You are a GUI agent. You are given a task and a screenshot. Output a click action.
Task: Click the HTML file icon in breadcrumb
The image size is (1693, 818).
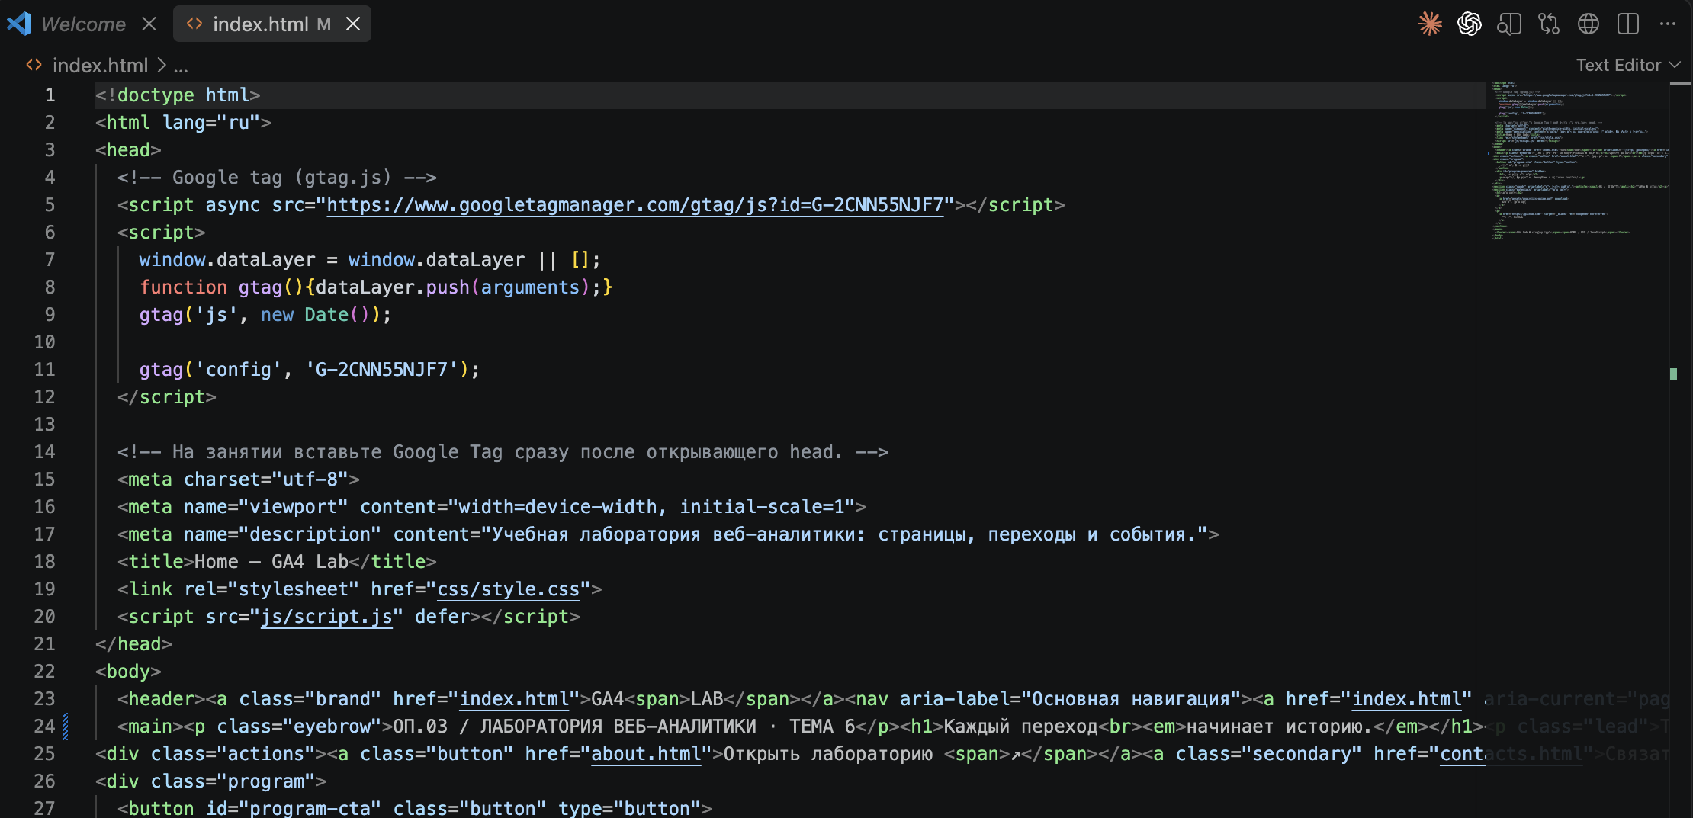coord(34,65)
